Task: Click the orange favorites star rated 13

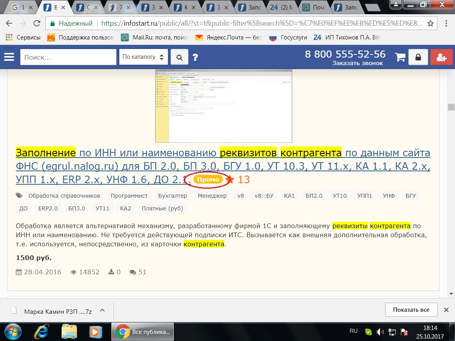Action: pos(230,180)
